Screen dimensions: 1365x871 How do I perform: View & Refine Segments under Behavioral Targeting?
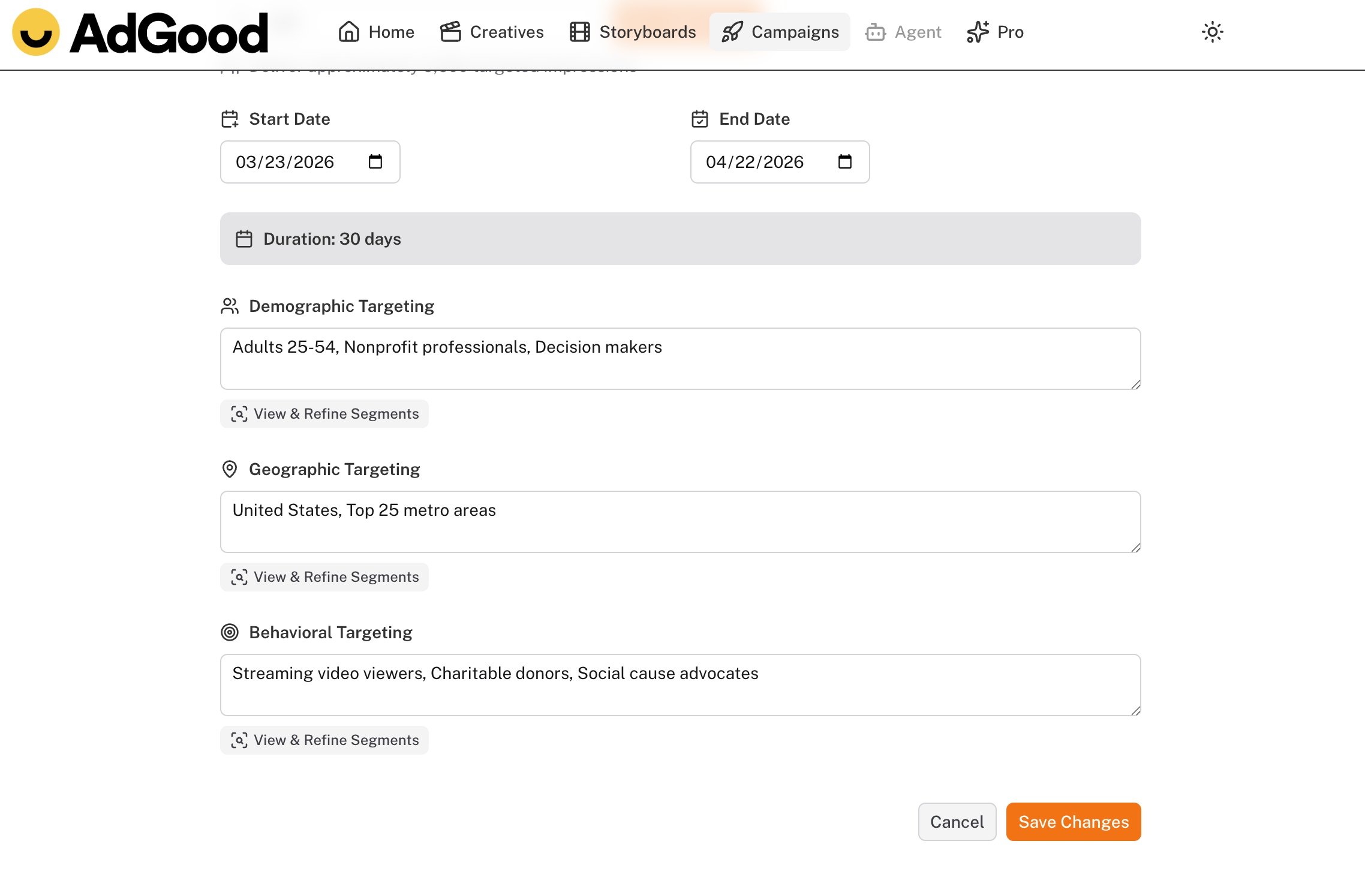coord(324,740)
